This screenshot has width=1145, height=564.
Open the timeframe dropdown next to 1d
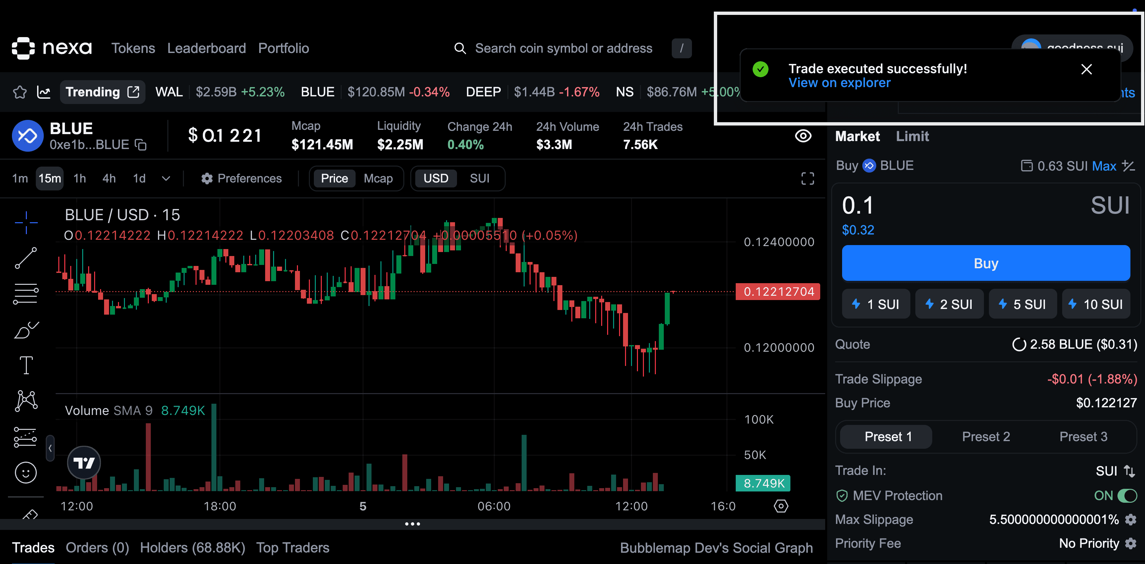click(x=165, y=178)
